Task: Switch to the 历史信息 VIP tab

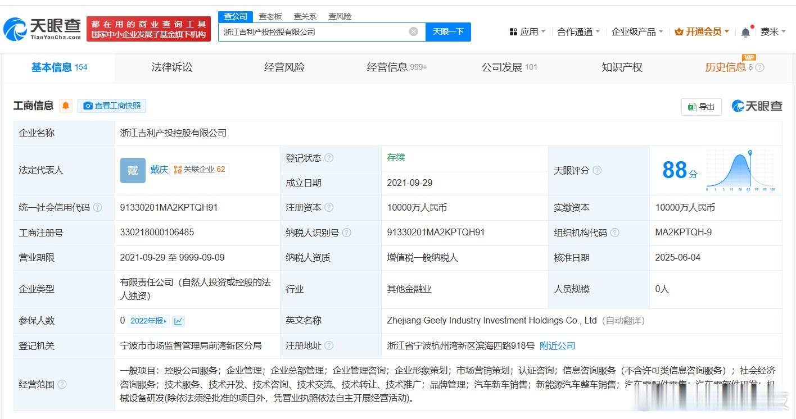Action: click(x=725, y=67)
